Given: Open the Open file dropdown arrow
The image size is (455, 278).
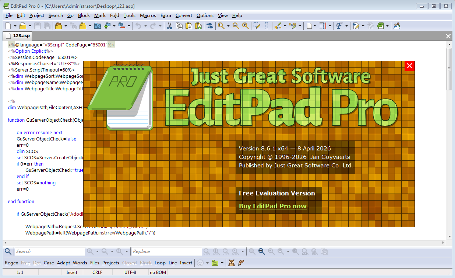Looking at the screenshot, I should pos(29,26).
